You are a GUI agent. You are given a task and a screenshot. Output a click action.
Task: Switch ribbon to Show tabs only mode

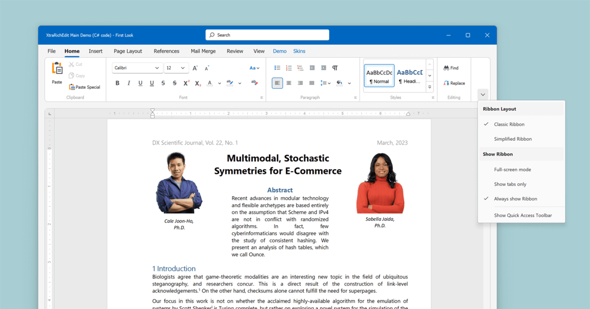click(x=509, y=184)
